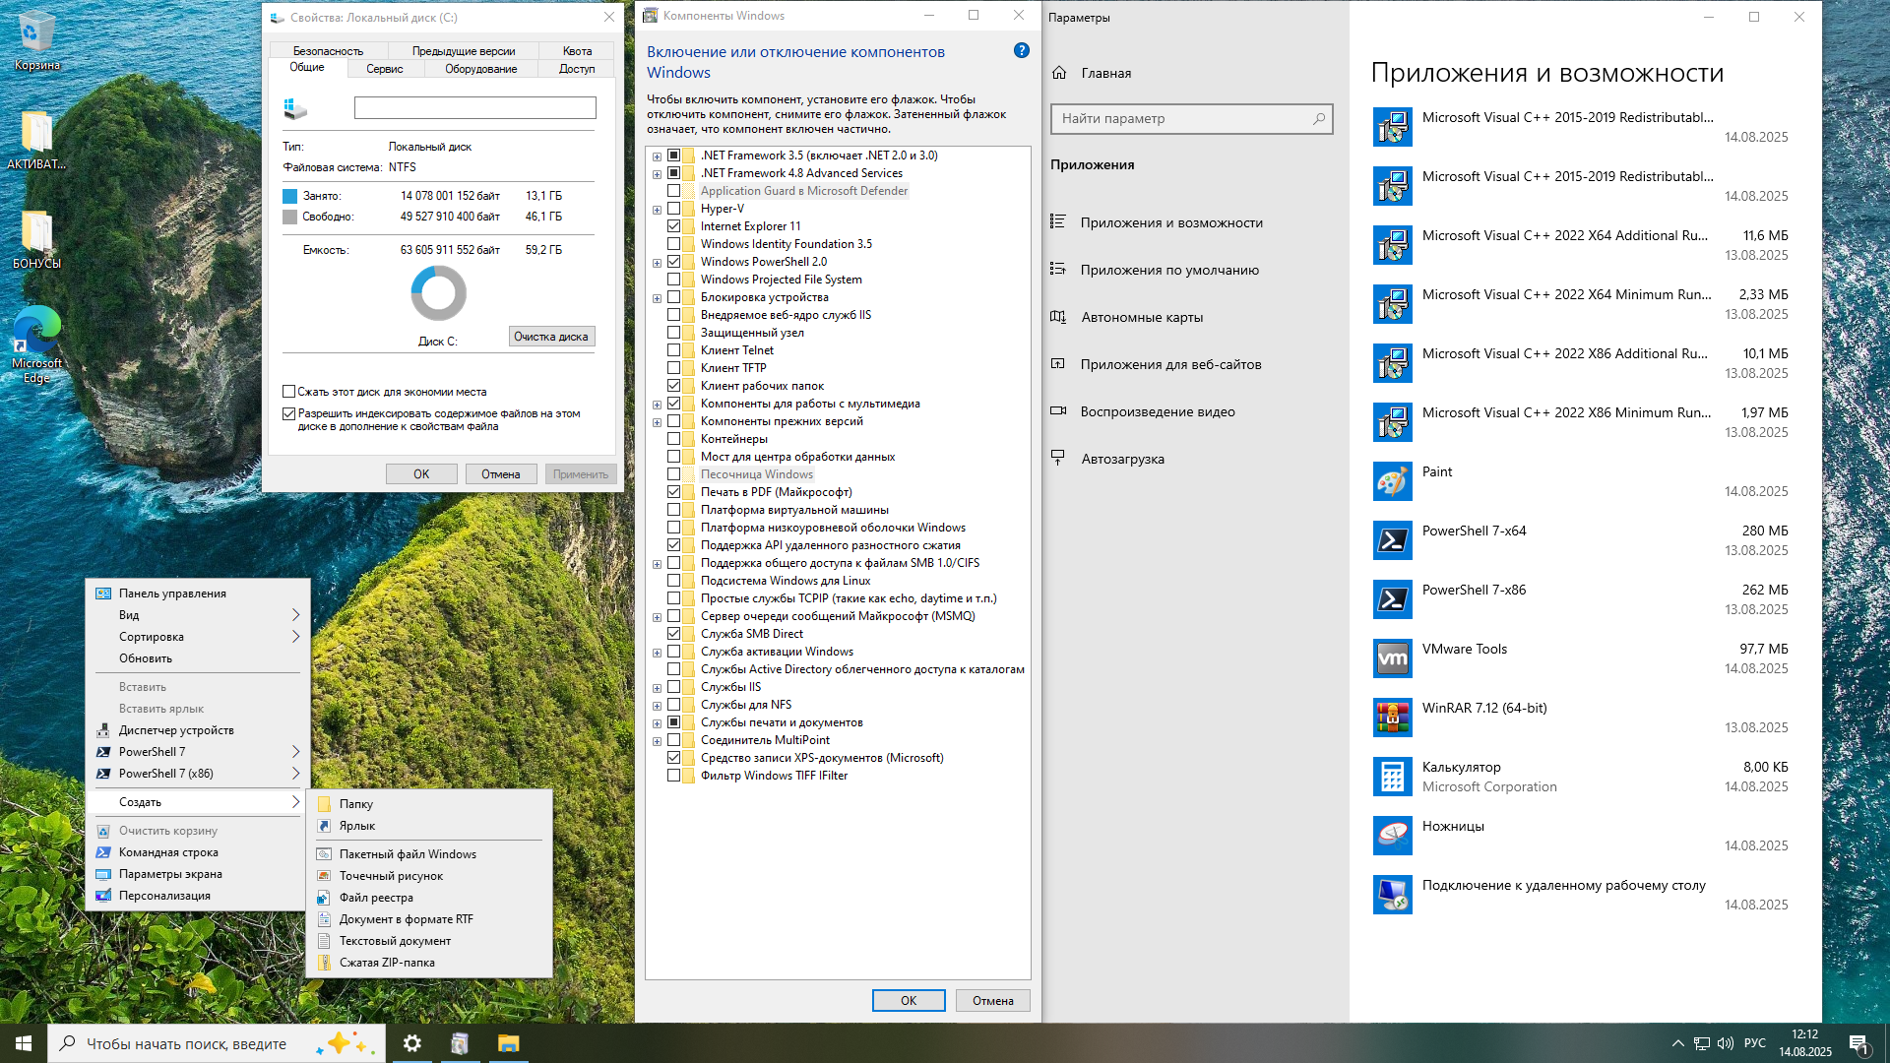Expand the Службы для NFS node
This screenshot has height=1063, width=1890.
point(657,705)
